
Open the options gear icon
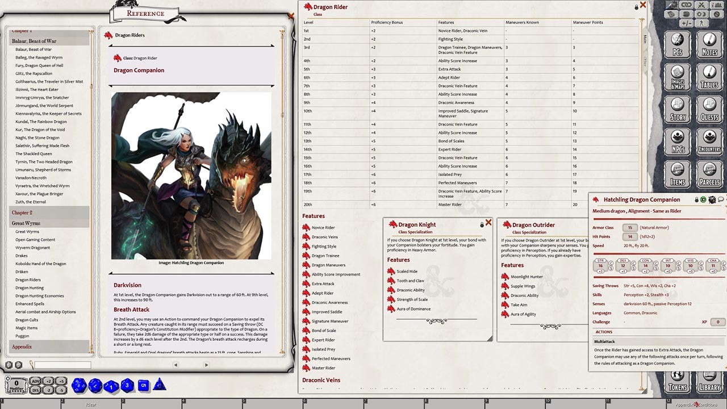click(716, 14)
